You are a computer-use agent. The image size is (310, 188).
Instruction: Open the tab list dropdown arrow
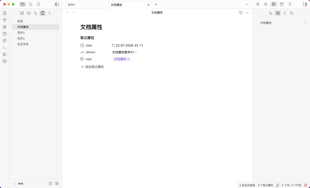(x=247, y=4)
